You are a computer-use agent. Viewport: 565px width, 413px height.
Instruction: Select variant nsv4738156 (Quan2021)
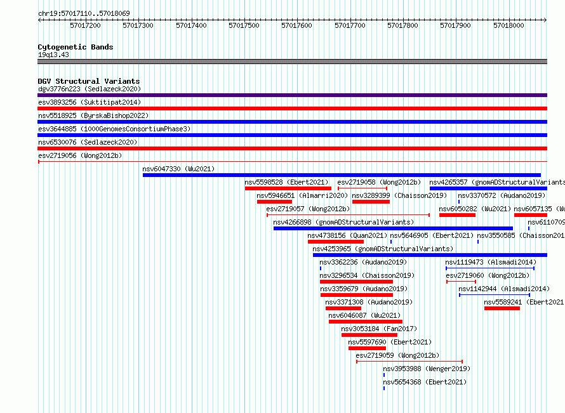click(x=347, y=235)
